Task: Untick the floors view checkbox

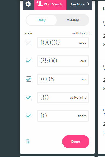Action: pos(29,116)
